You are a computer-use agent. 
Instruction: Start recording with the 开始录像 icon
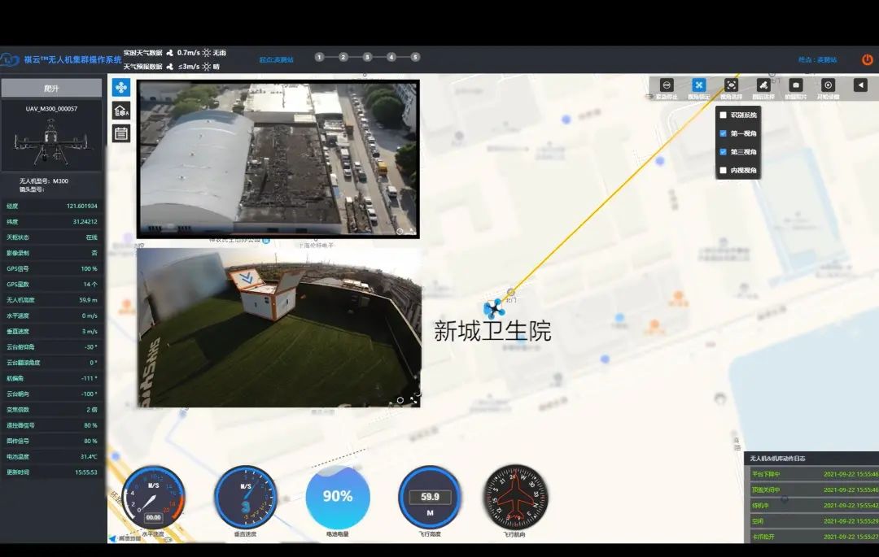(828, 85)
